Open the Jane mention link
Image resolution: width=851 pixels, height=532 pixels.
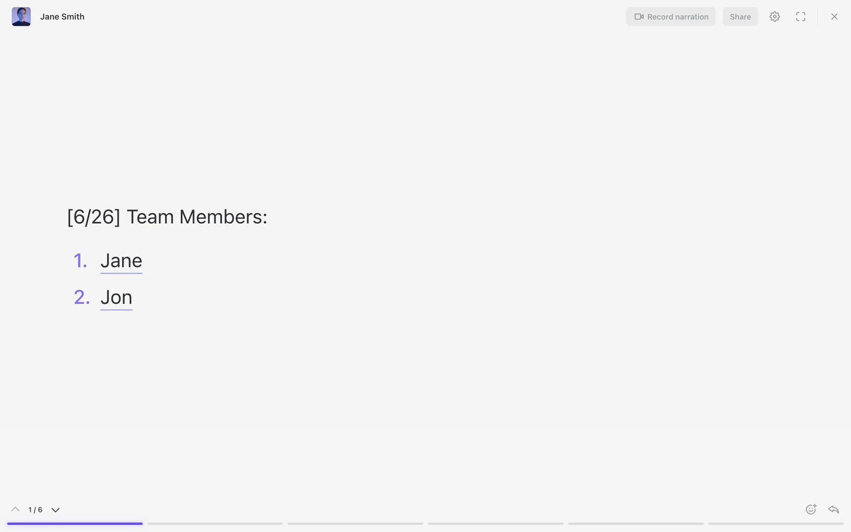tap(121, 261)
